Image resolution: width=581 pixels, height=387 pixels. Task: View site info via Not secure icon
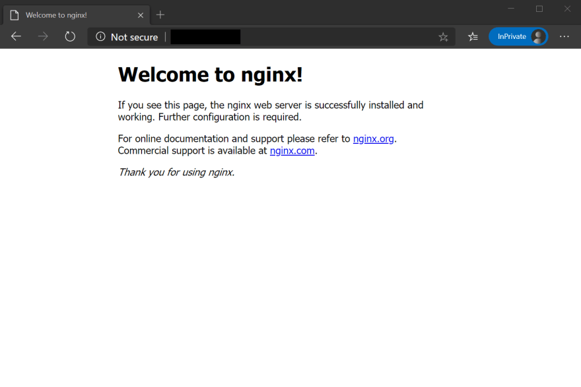(x=100, y=37)
